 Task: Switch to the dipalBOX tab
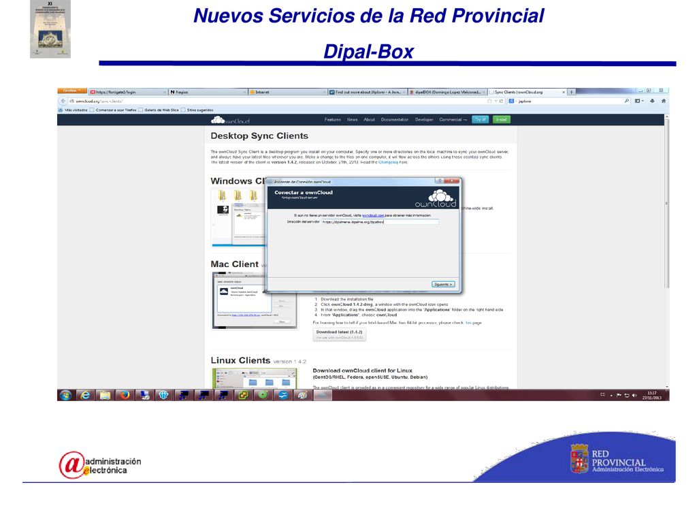tap(447, 92)
